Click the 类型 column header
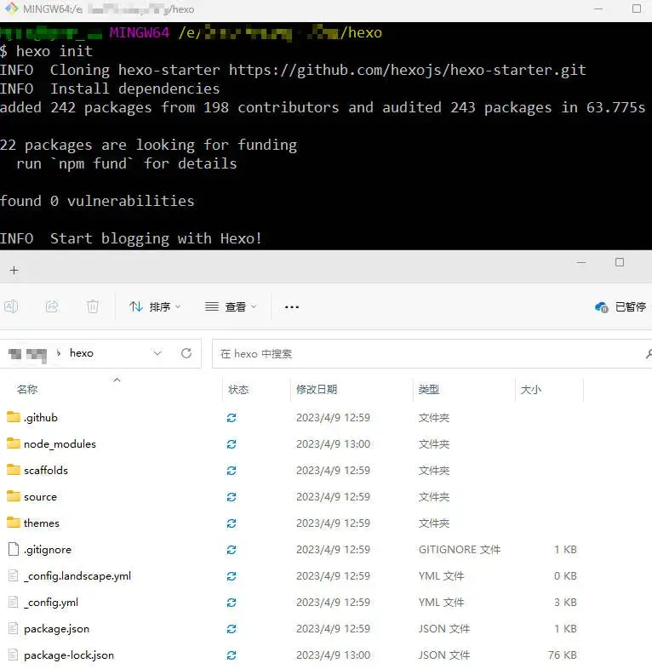 [x=429, y=389]
